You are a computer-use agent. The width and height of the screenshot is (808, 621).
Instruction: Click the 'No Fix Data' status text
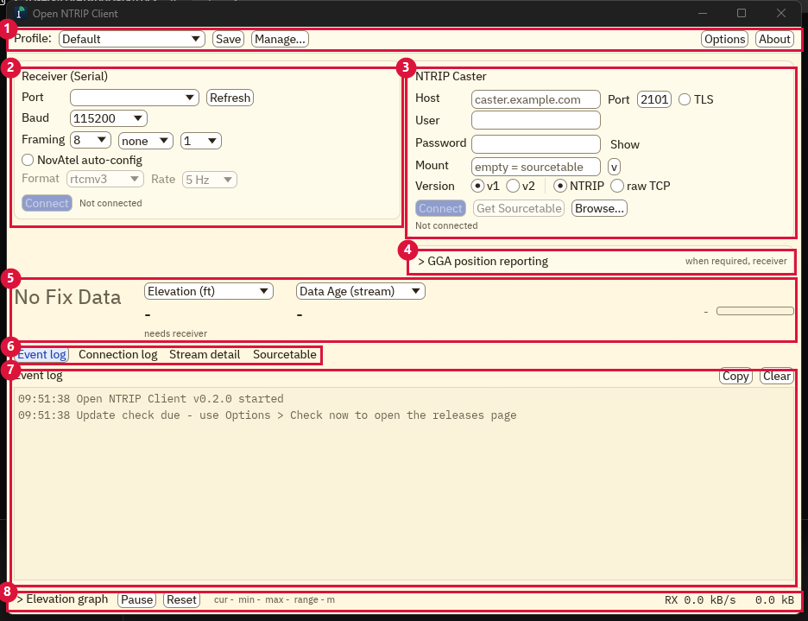click(x=67, y=297)
